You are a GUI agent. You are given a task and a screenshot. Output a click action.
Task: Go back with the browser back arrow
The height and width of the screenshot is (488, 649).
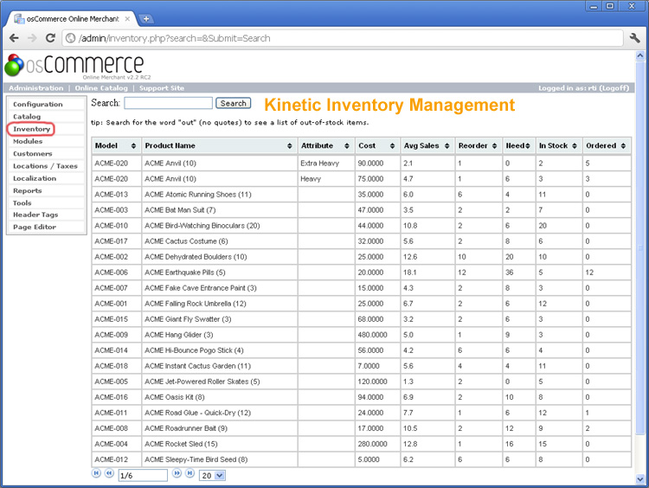tap(14, 38)
